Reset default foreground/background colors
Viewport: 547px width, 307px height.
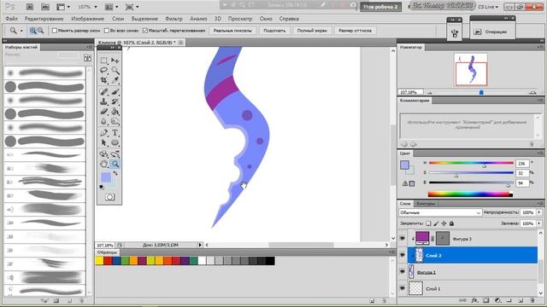pyautogui.click(x=102, y=188)
